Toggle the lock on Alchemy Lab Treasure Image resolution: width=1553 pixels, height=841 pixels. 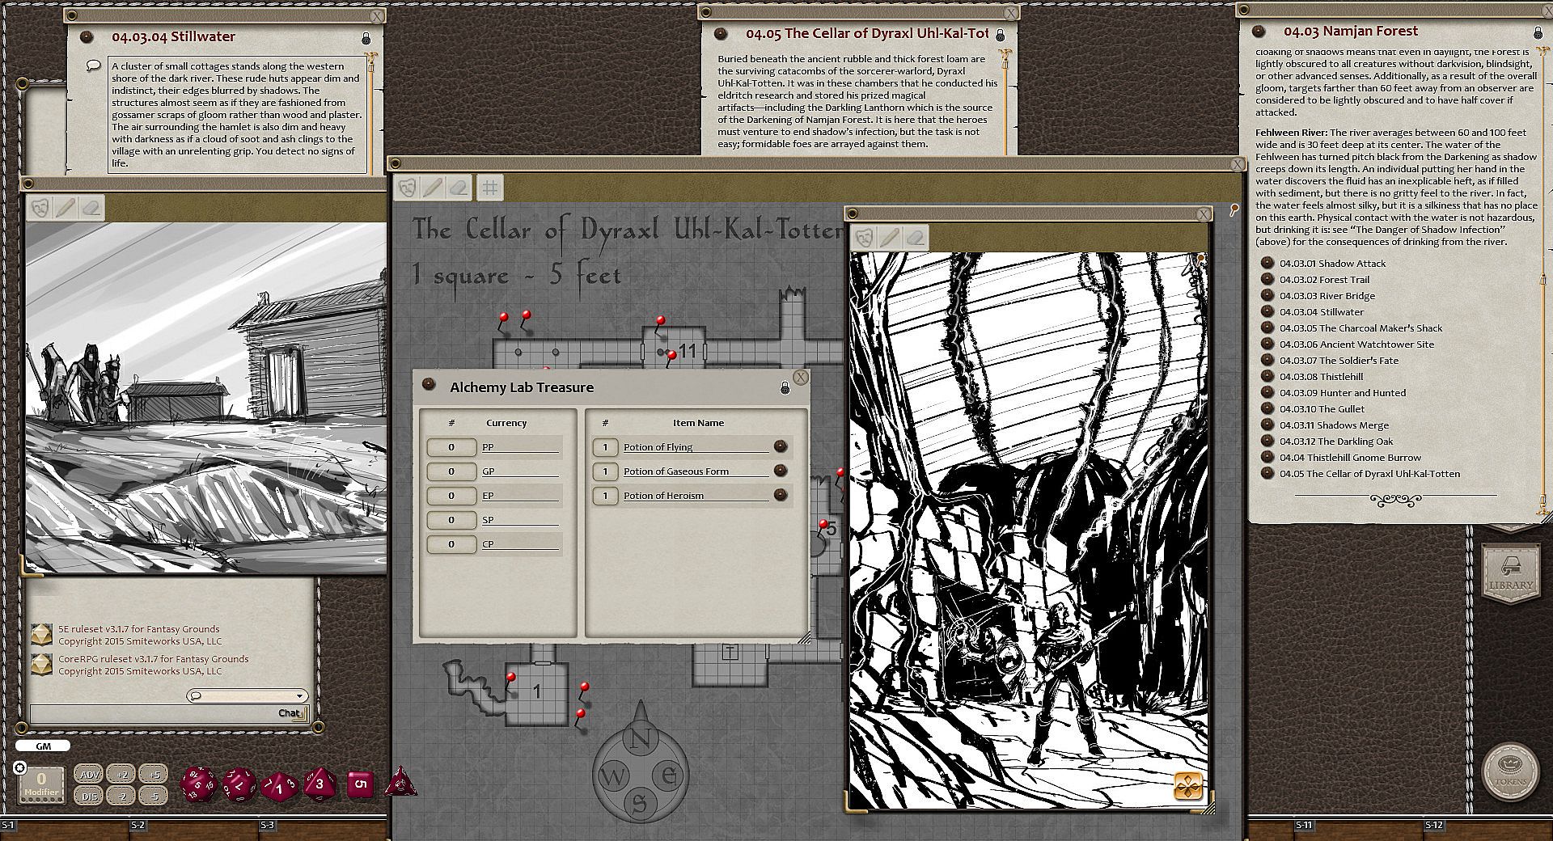[785, 388]
